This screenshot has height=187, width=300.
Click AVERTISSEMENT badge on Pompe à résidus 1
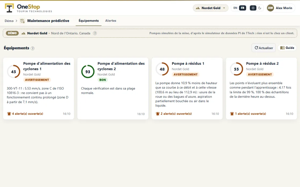coord(186,75)
